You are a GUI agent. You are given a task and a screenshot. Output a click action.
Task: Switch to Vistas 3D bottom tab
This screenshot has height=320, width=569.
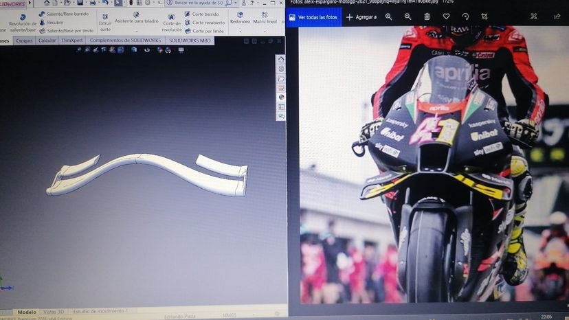54,312
